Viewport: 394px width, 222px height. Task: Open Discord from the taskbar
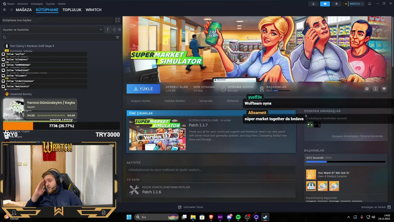(x=229, y=217)
